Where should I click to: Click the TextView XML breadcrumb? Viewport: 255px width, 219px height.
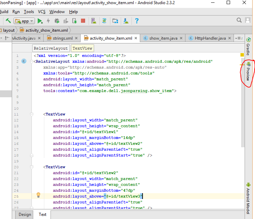(82, 48)
